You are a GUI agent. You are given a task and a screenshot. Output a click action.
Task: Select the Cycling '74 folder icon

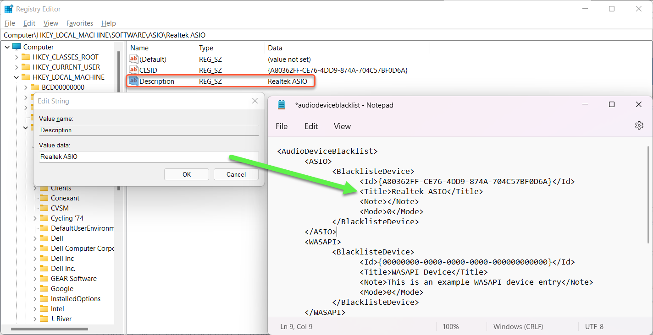(x=44, y=218)
